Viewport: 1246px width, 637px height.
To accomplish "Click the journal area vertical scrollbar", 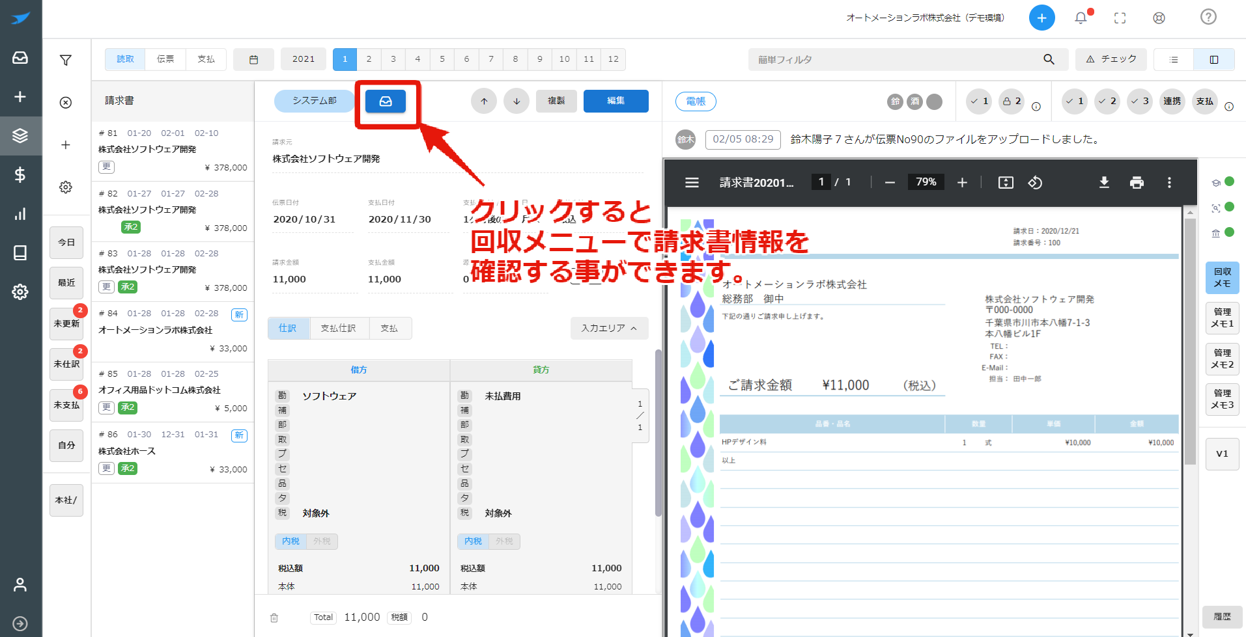I will [658, 433].
